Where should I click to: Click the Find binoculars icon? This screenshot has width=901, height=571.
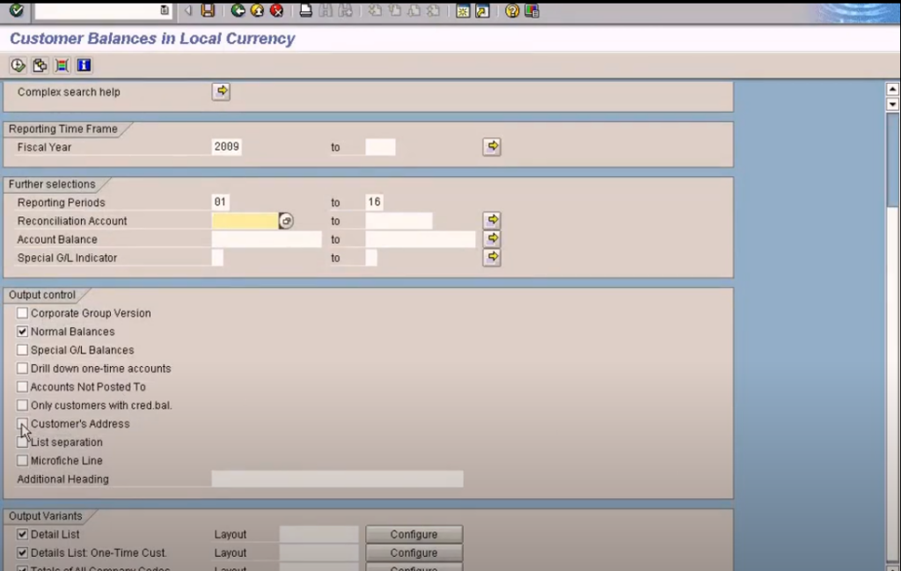tap(326, 11)
